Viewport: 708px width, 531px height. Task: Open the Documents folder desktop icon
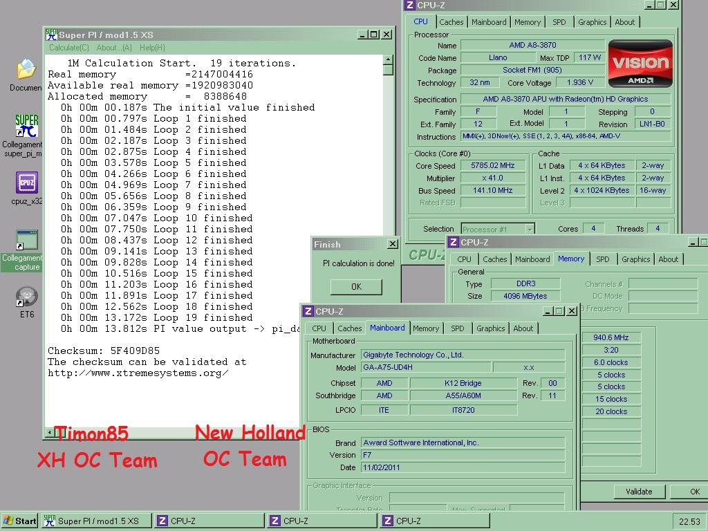[26, 75]
